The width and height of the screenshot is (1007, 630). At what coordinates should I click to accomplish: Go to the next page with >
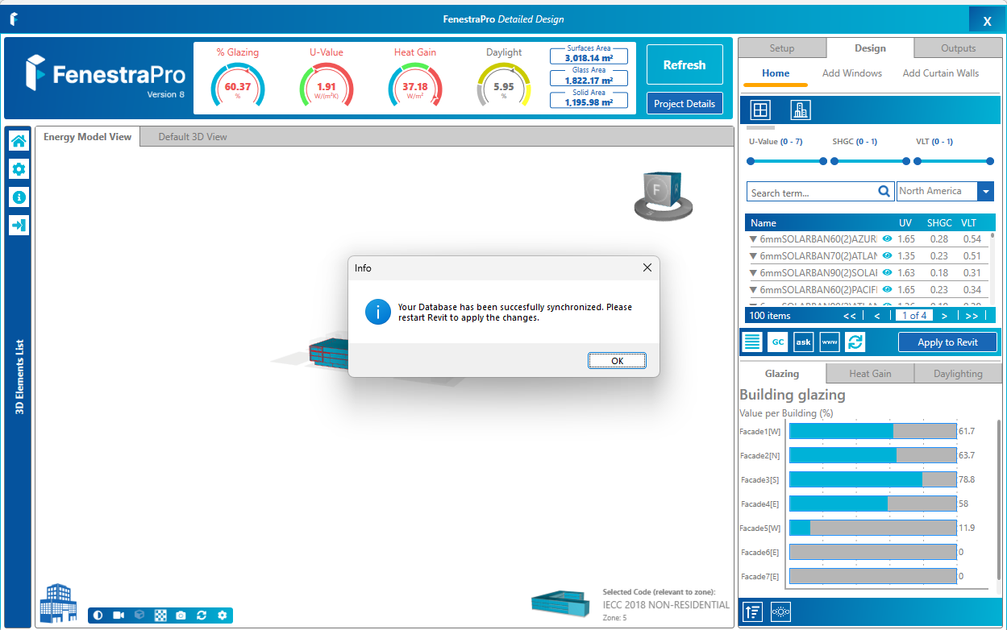tap(944, 316)
